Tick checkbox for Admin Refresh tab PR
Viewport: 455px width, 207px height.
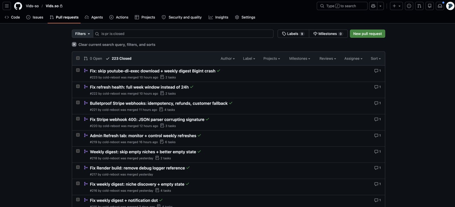(78, 135)
